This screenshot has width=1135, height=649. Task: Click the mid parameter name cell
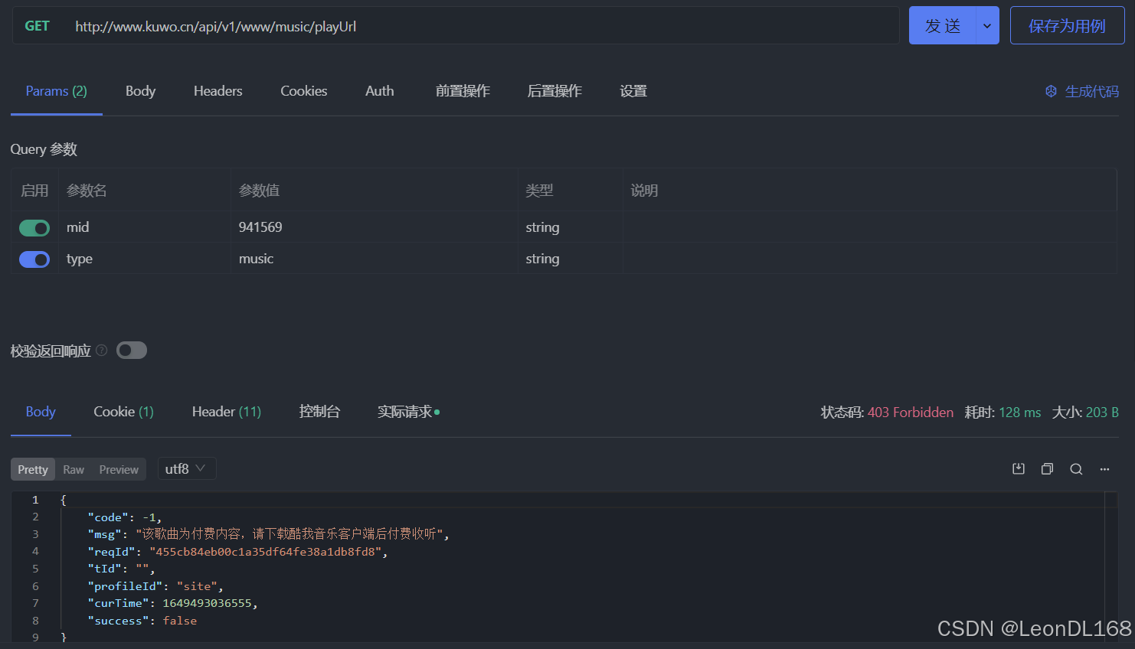coord(145,227)
